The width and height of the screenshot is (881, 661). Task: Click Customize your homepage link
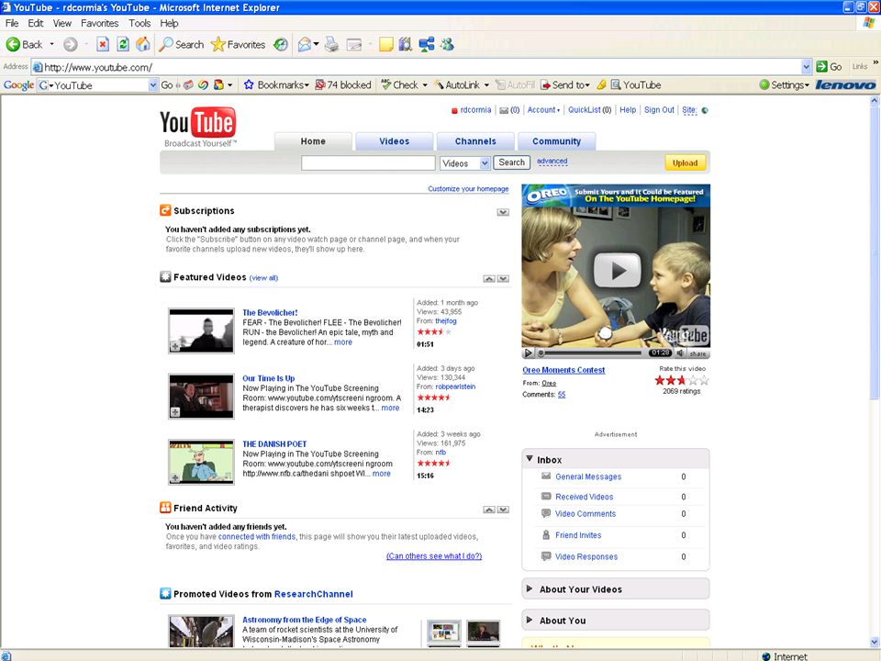(x=468, y=189)
